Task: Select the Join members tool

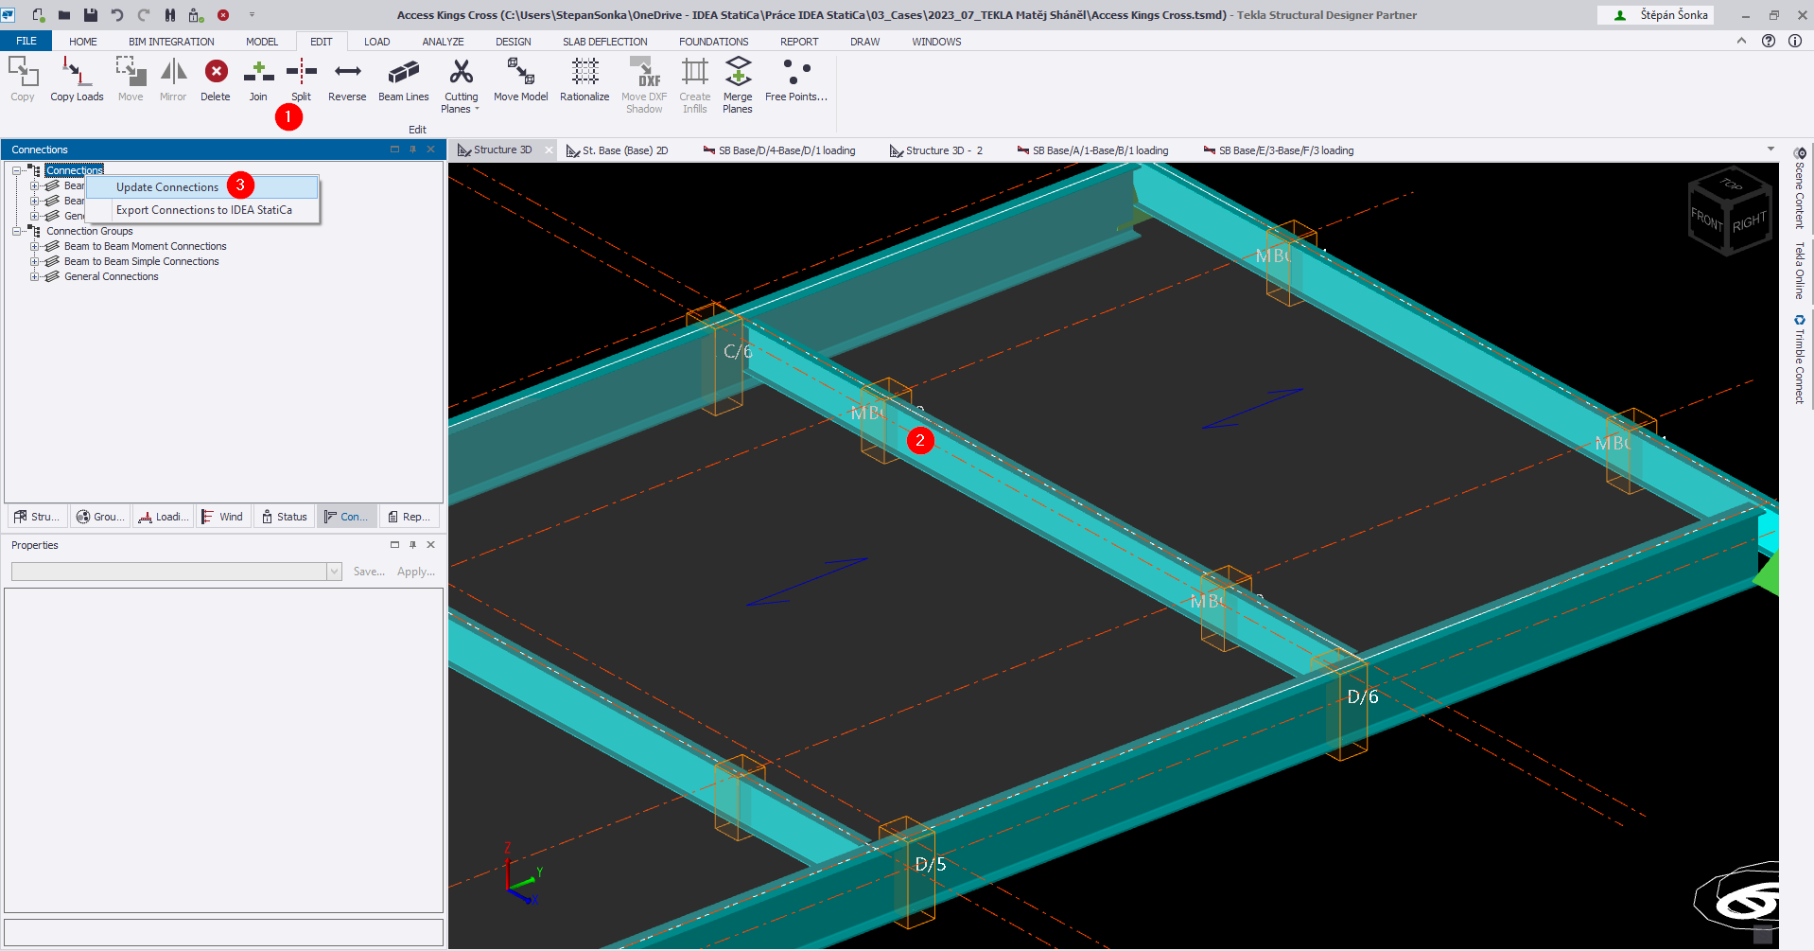Action: [x=258, y=79]
